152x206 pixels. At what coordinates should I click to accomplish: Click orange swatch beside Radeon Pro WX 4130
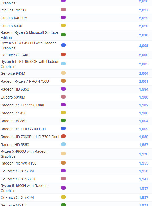[63, 163]
